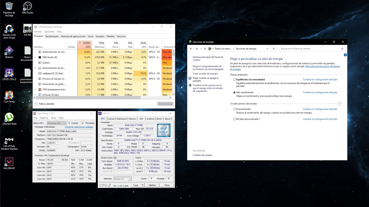Open Cuentas de usuario link

(202, 155)
